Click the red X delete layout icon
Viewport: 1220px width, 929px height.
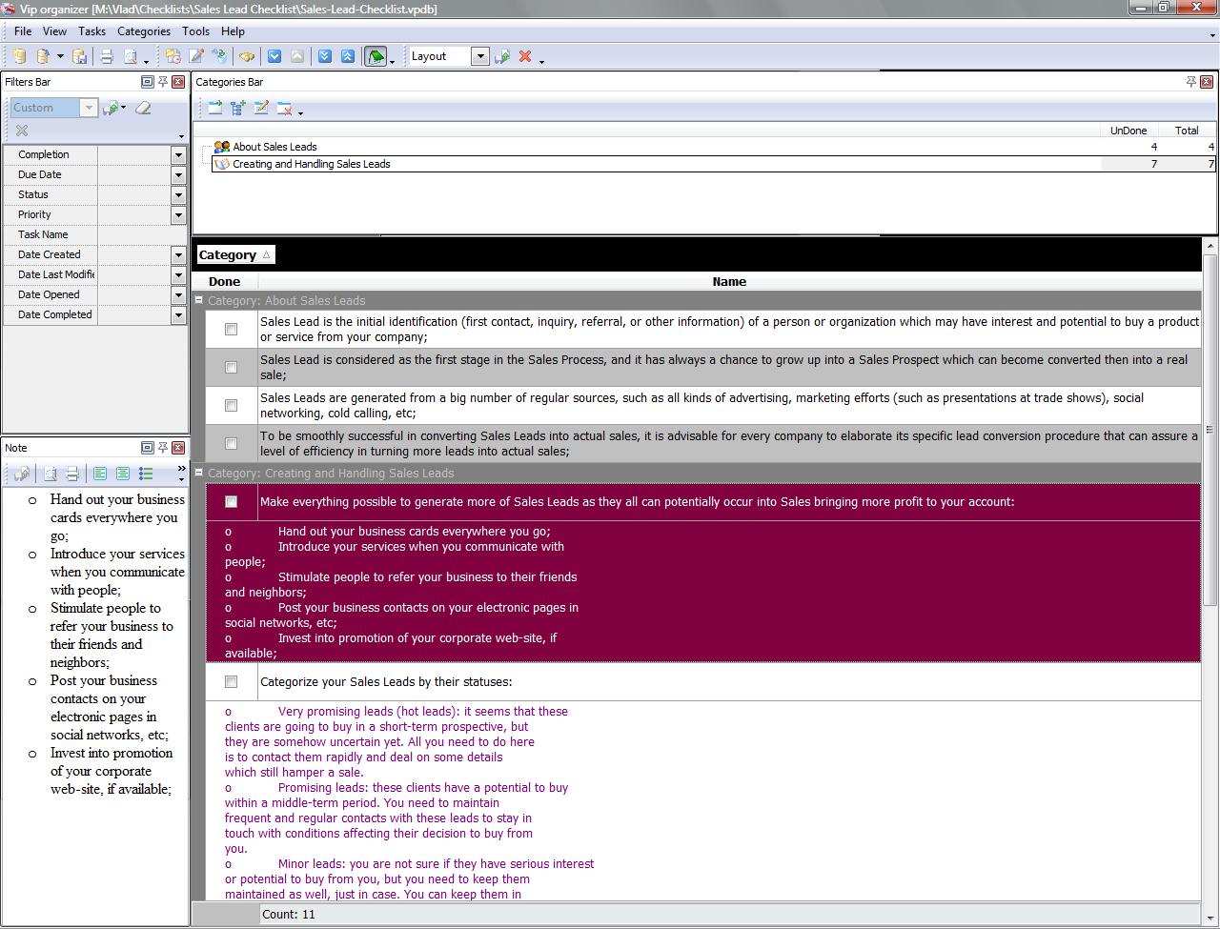point(524,56)
